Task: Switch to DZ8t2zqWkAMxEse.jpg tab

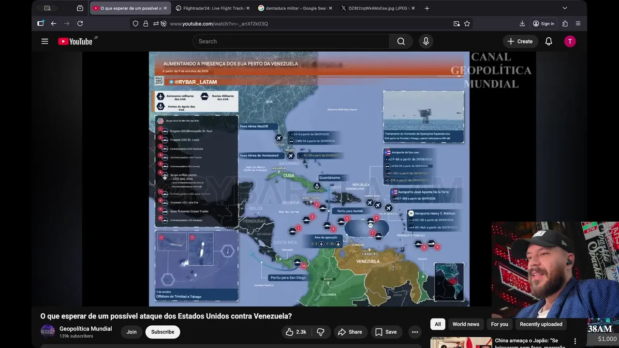Action: [377, 8]
